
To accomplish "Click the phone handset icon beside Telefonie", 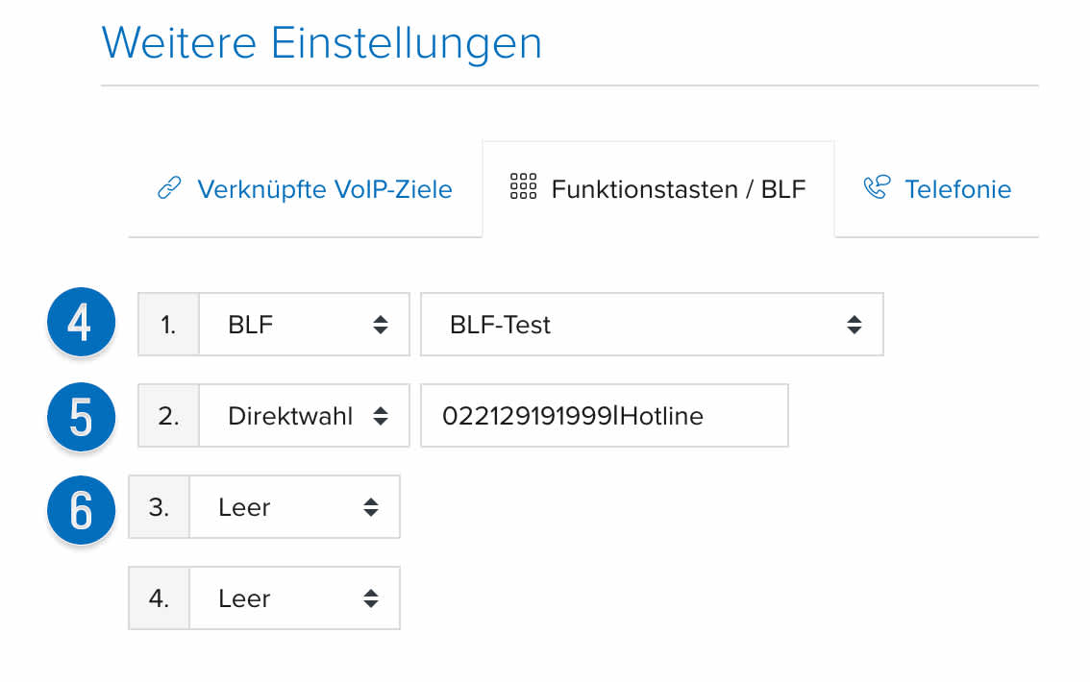I will [x=876, y=187].
